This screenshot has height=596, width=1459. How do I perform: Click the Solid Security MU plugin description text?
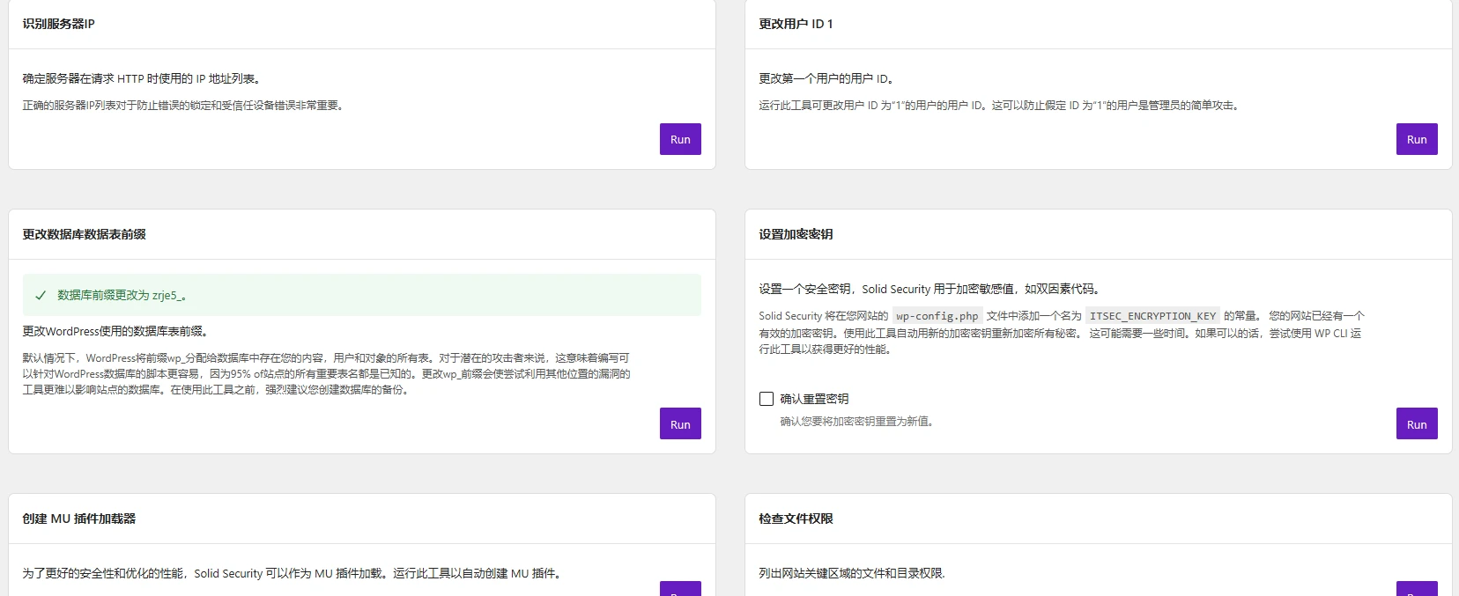[293, 573]
